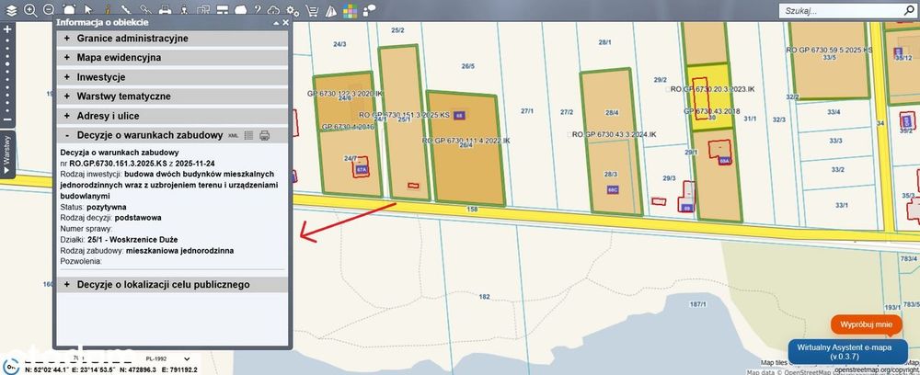The height and width of the screenshot is (375, 920).
Task: Open the shopping cart icon
Action: (x=313, y=10)
